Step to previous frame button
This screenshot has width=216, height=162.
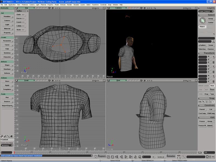109,157
